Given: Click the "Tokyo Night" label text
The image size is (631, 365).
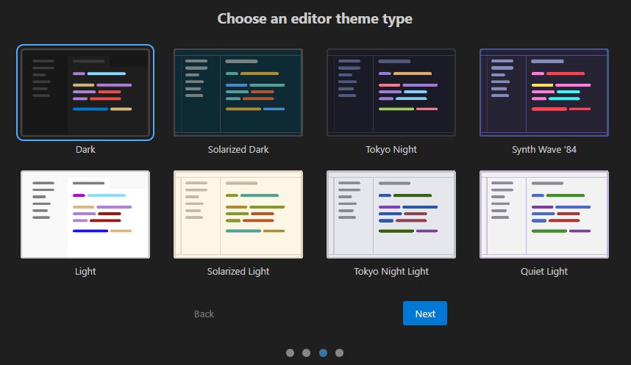Looking at the screenshot, I should 391,150.
